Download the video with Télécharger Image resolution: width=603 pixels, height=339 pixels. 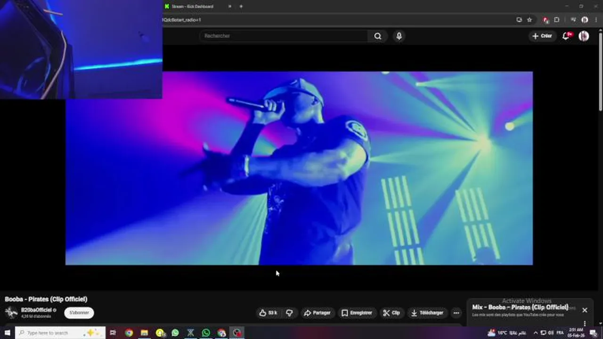tap(427, 313)
